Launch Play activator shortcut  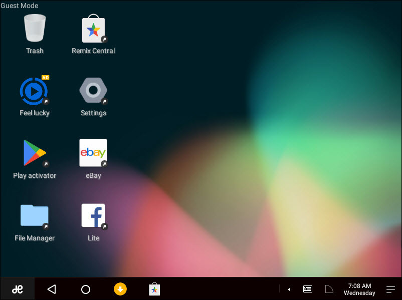coord(35,153)
